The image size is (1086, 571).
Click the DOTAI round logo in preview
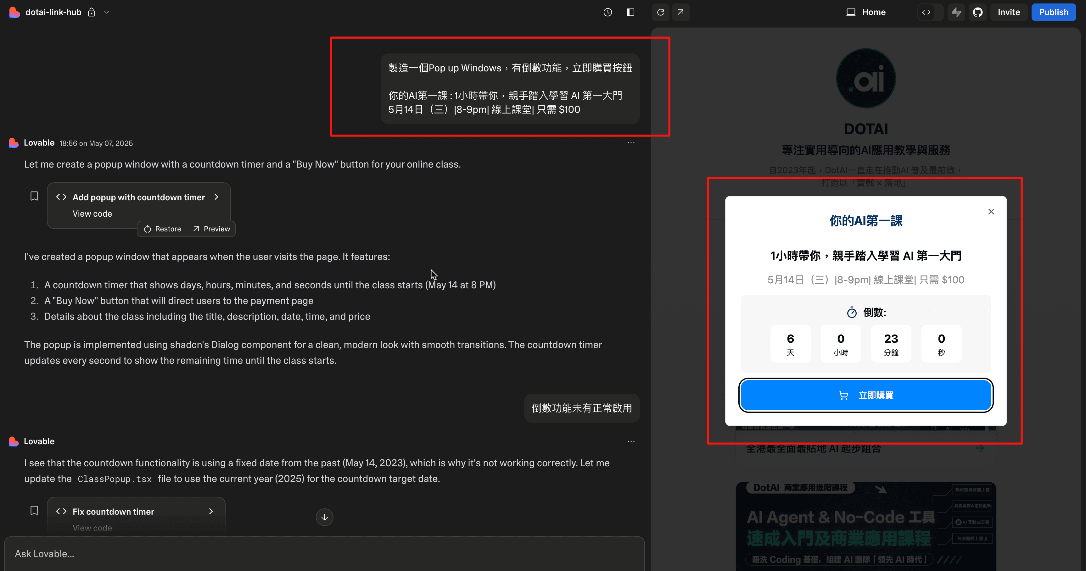coord(866,78)
